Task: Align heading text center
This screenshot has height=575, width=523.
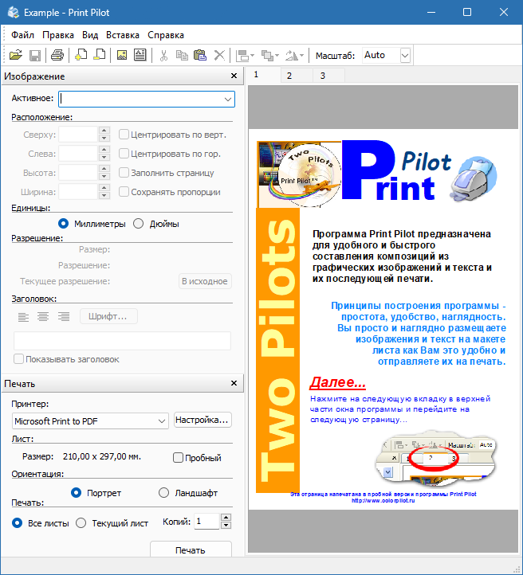Action: pyautogui.click(x=43, y=316)
